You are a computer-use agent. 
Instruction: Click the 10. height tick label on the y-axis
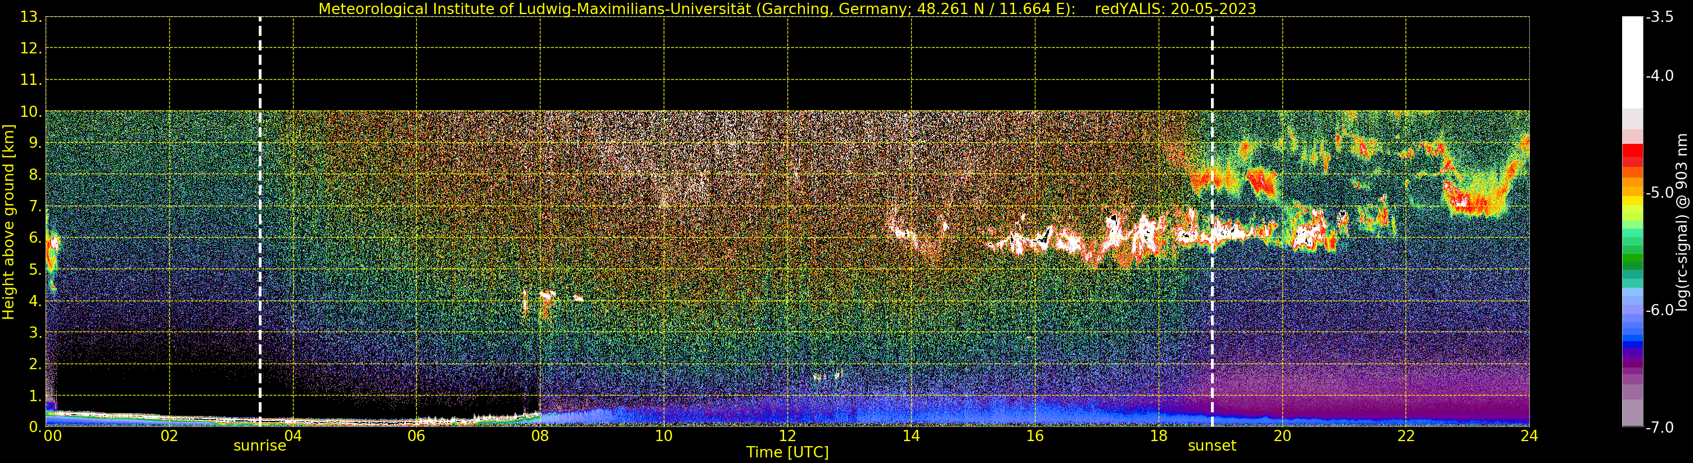click(x=31, y=112)
